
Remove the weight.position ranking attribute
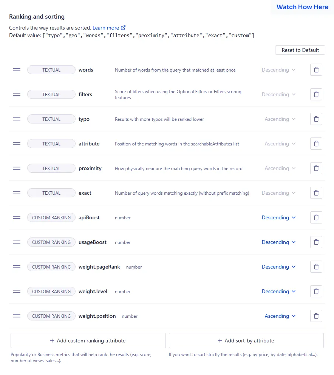tap(316, 316)
